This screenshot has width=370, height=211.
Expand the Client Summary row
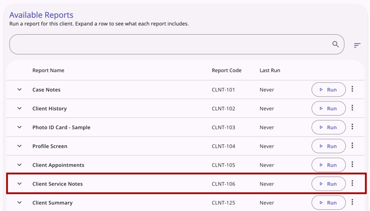[x=19, y=203]
